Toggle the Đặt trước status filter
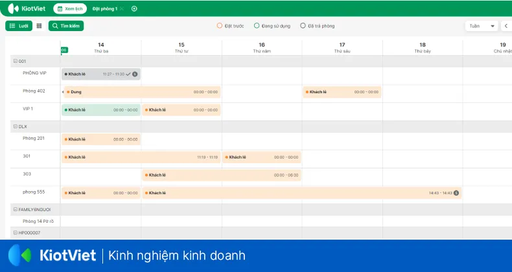Screen dimensions: 512x272 point(231,26)
